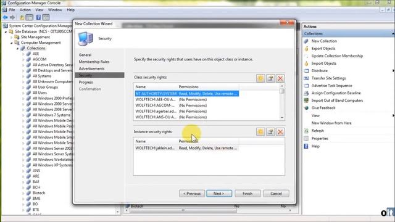Click the Cancel button
395x222 pixels.
(x=276, y=194)
